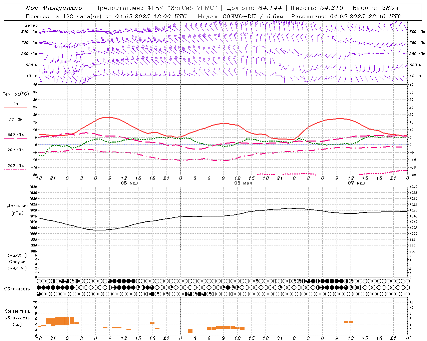The width and height of the screenshot is (427, 341).
Task: Click the "(км)" unit under convective cloud label
Action: (x=17, y=324)
